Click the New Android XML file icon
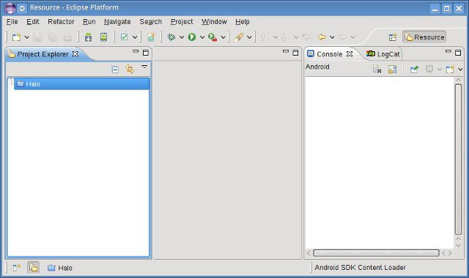Screen dimensions: 469x278 (x=152, y=37)
